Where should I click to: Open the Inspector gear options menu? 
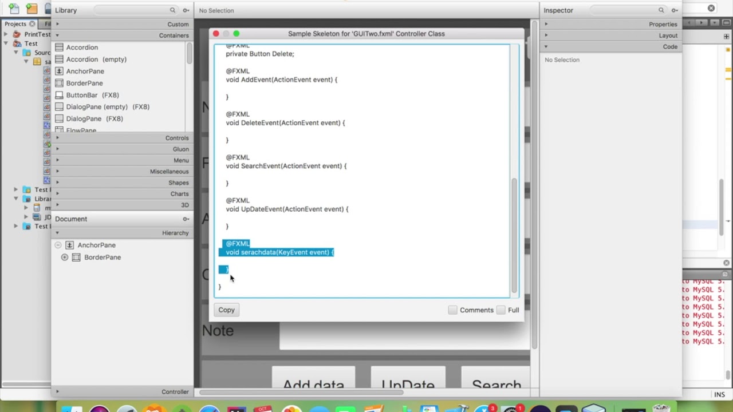[675, 10]
